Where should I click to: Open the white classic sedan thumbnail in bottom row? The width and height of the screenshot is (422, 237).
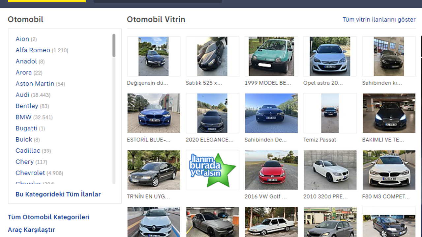[271, 222]
